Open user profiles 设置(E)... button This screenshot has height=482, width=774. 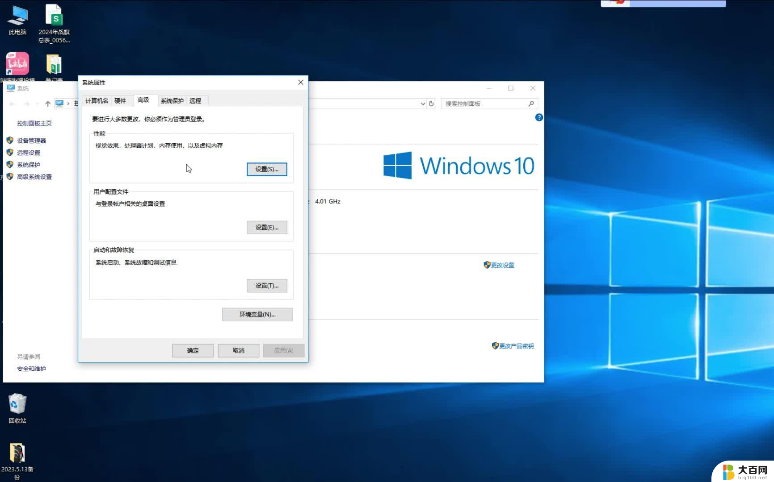(x=267, y=228)
